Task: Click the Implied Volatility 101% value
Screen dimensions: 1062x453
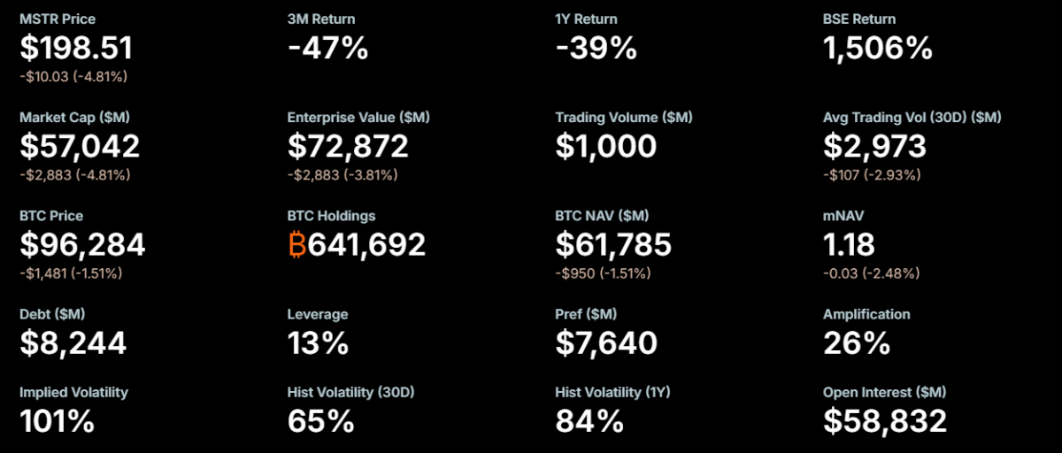Action: [57, 421]
